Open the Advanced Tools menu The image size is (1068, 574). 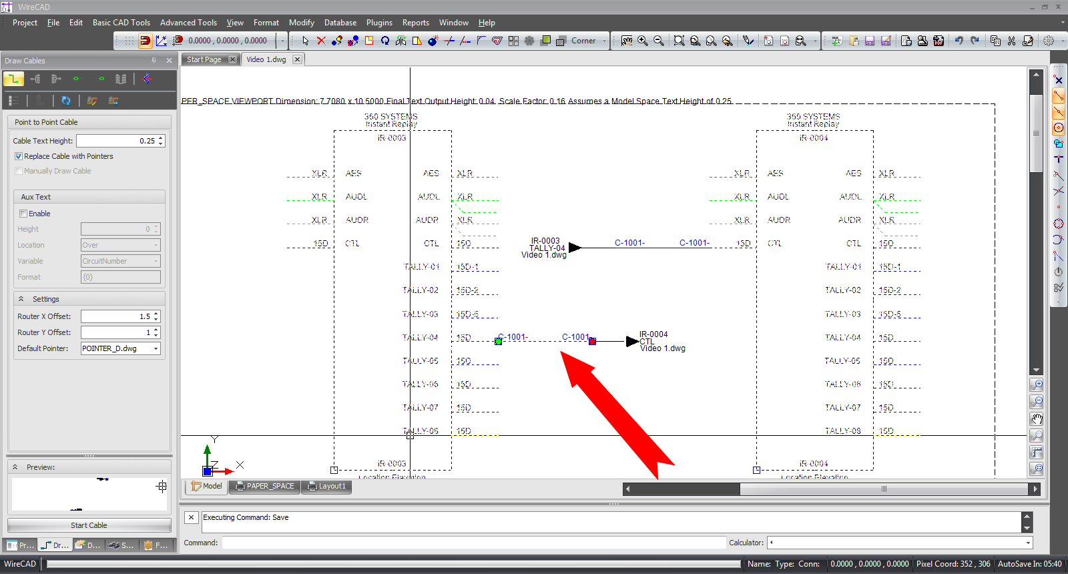click(x=189, y=23)
